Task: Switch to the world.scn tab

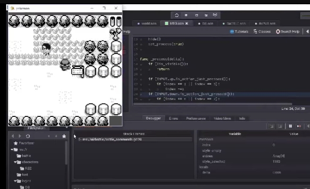Action: (x=148, y=23)
